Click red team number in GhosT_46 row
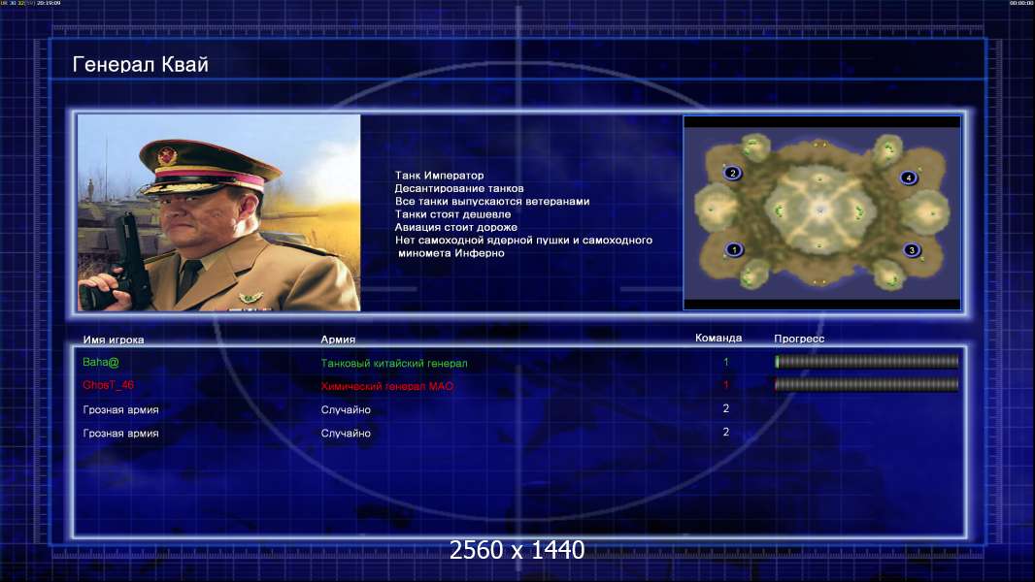1035x582 pixels. pyautogui.click(x=725, y=385)
